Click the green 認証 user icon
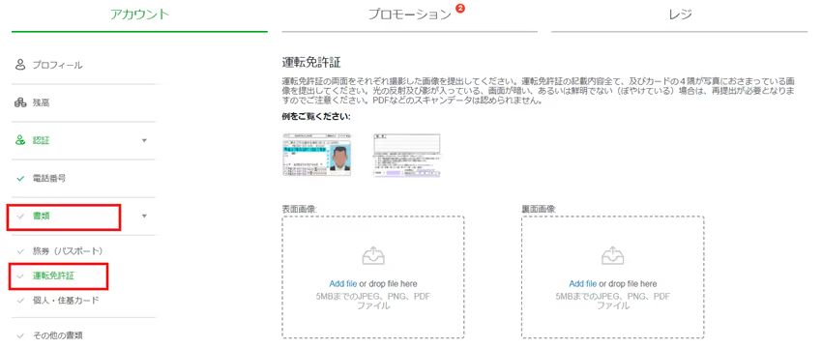The width and height of the screenshot is (822, 348). [20, 140]
